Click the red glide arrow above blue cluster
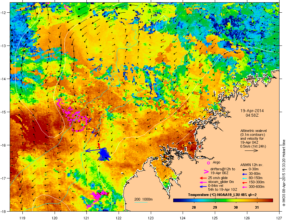The image size is (286, 221). 99,146
